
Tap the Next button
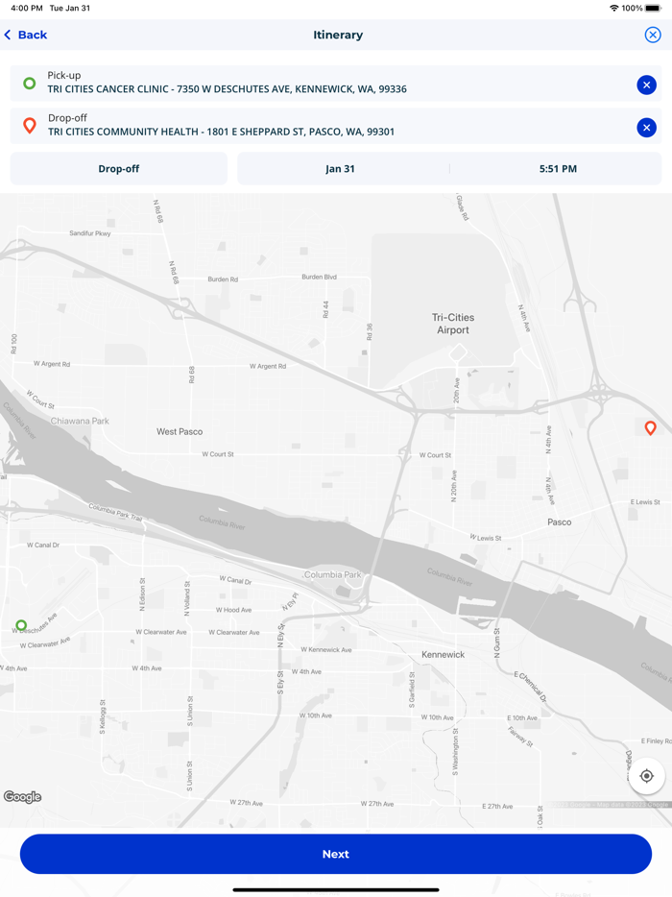(x=336, y=854)
